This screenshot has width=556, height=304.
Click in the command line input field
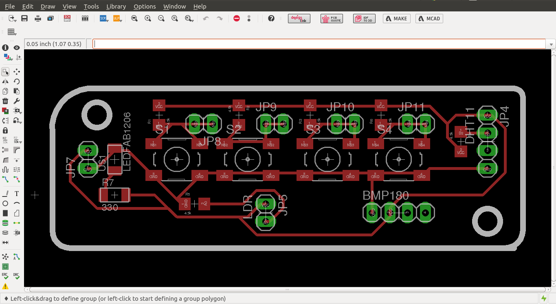pos(318,44)
